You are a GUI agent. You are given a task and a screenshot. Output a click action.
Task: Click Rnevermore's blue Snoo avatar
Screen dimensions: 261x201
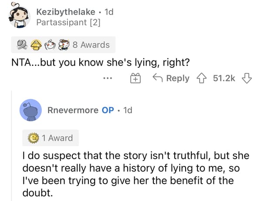pyautogui.click(x=31, y=110)
